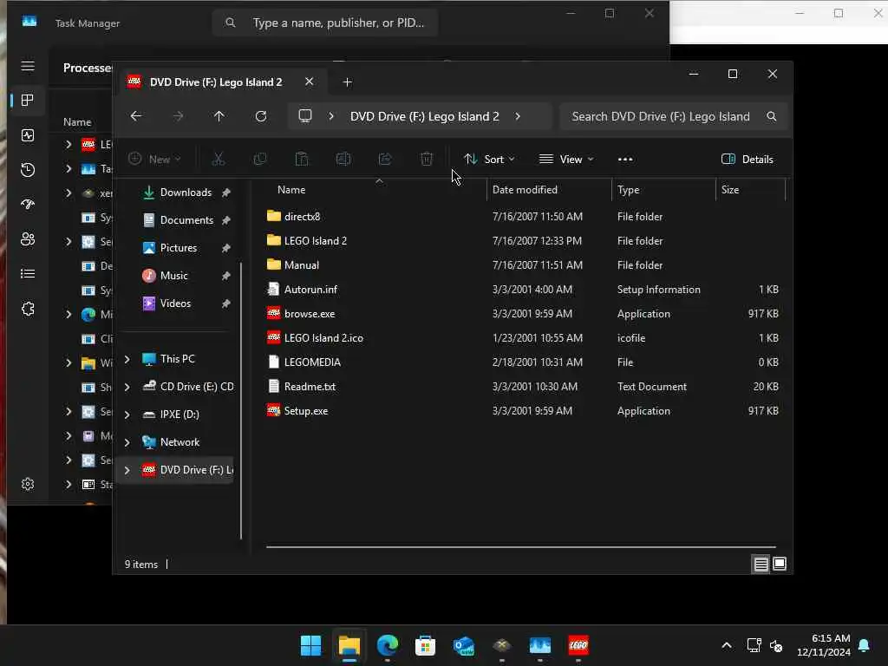
Task: Expand IPXE (D:) tree node
Action: 127,415
